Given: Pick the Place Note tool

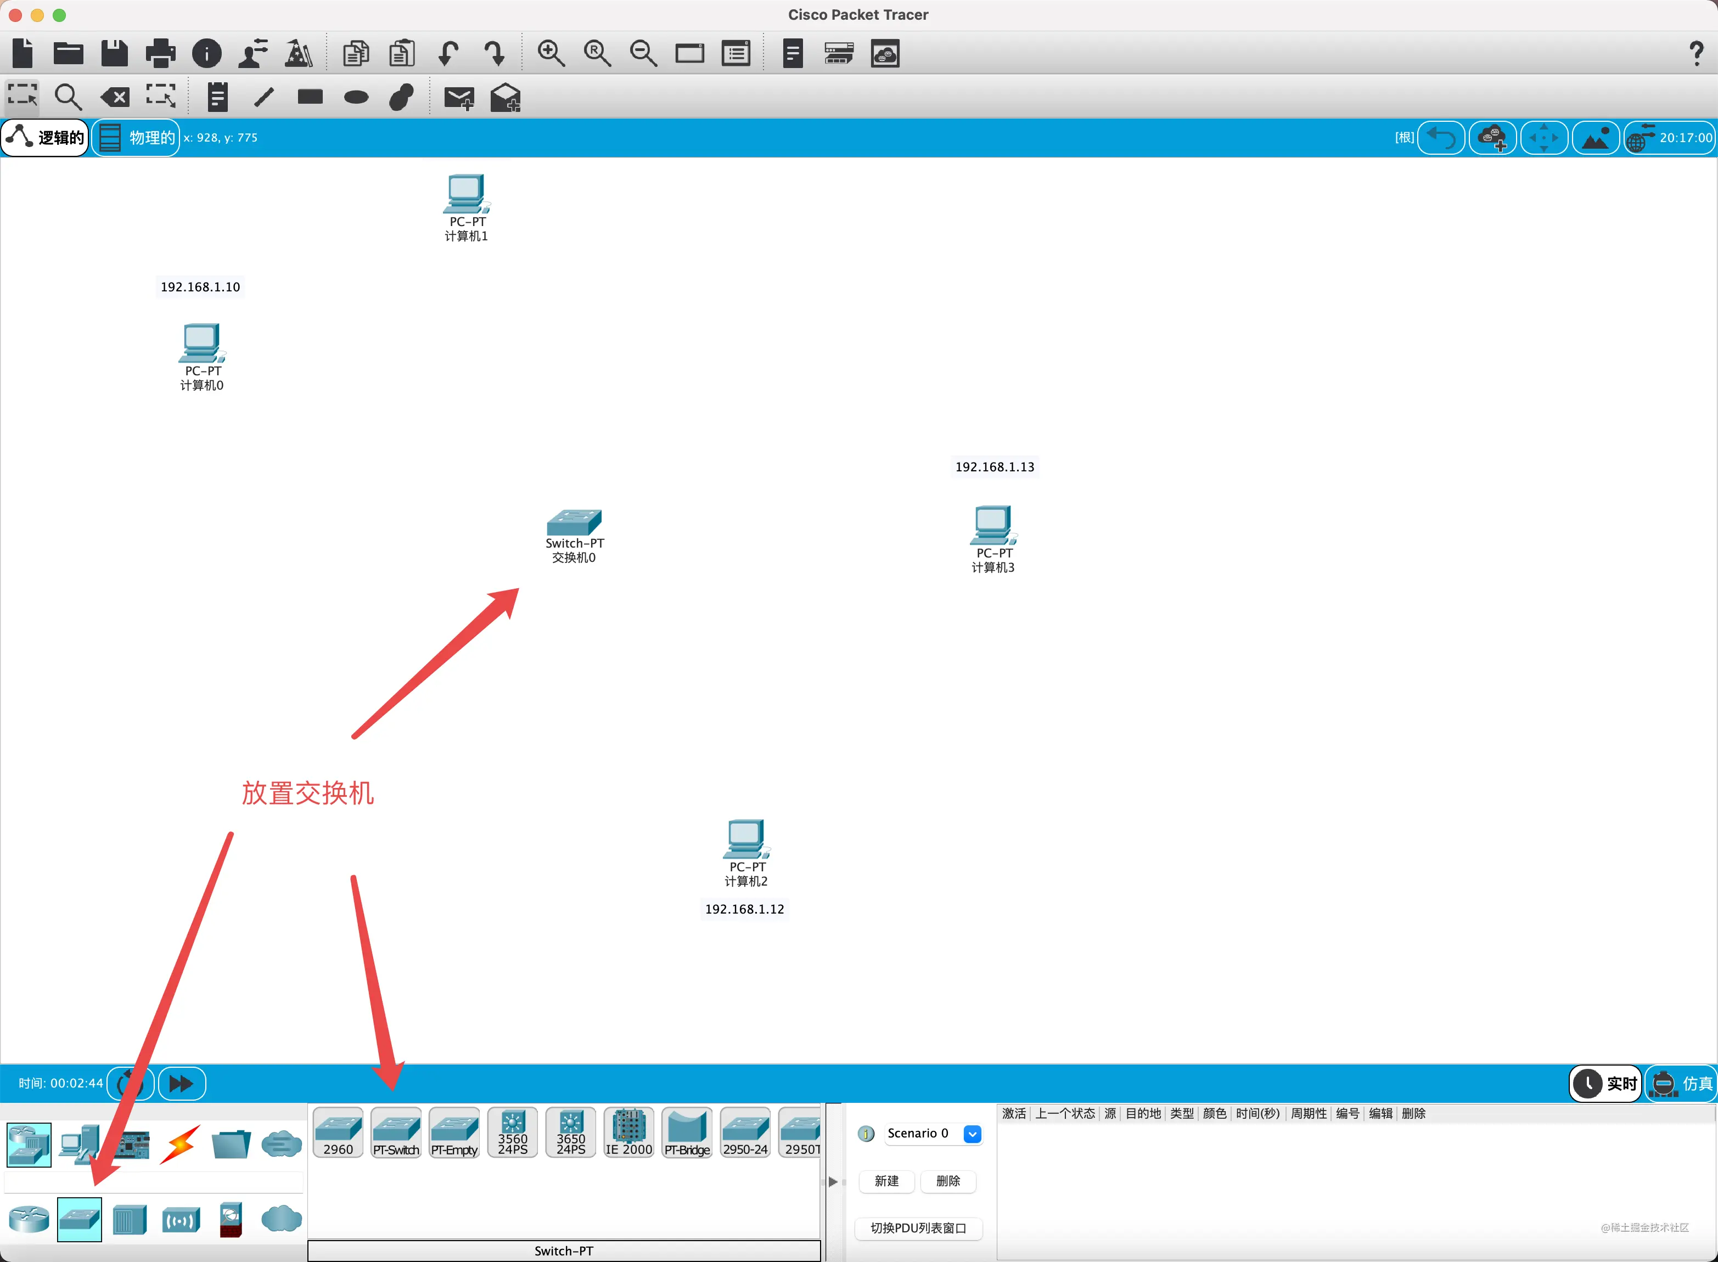Looking at the screenshot, I should pos(218,96).
